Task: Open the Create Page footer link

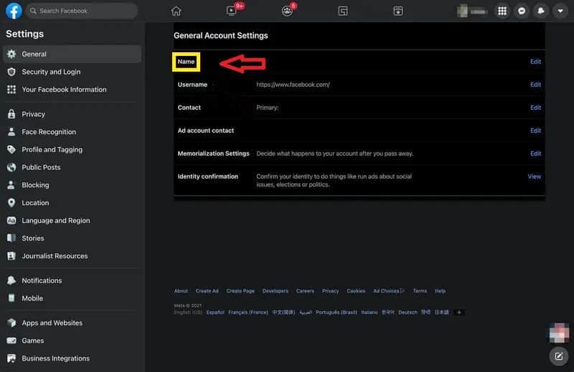Action: (x=240, y=291)
